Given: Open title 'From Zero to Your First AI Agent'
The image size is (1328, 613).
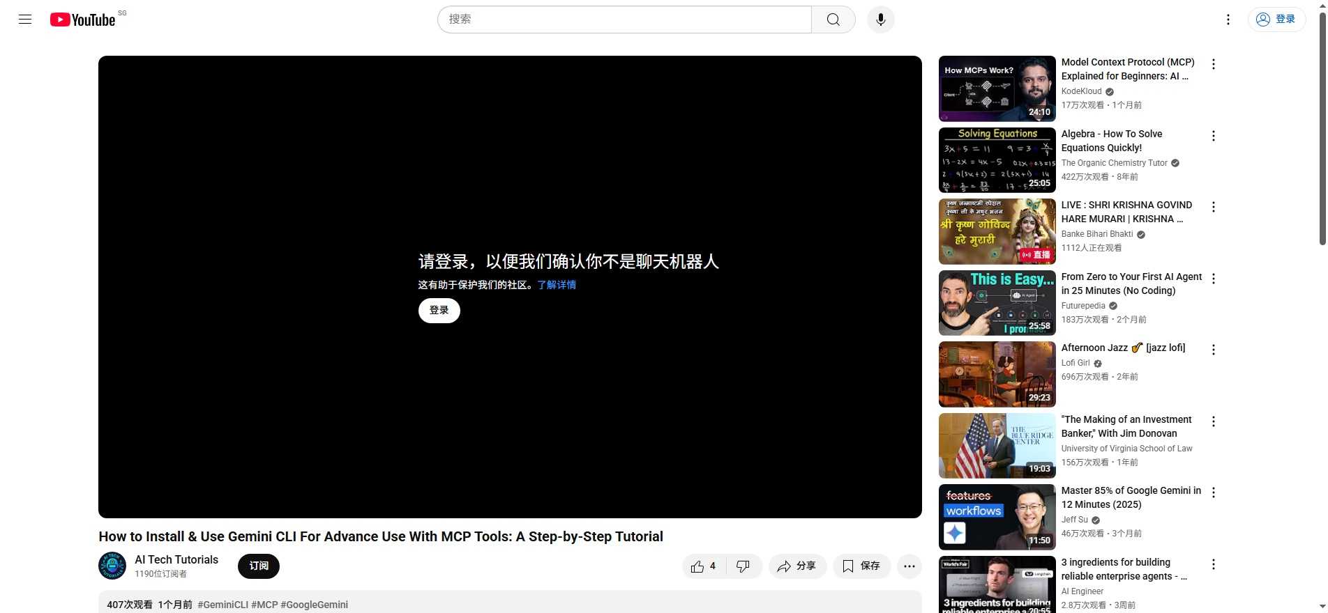Looking at the screenshot, I should (x=1131, y=284).
